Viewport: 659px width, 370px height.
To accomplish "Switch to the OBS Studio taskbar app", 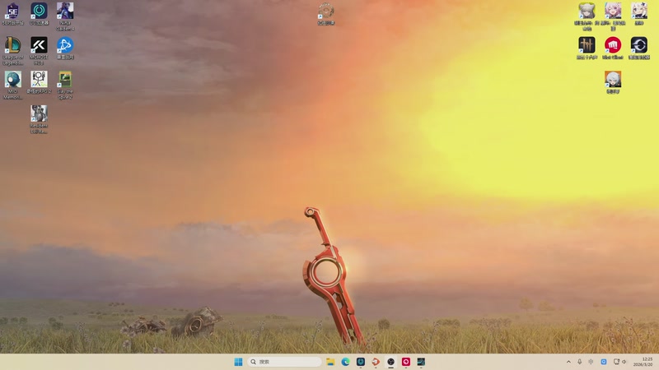I will [x=390, y=362].
